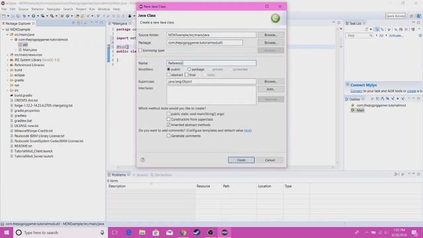Click the 'here' templates link
423x238 pixels.
click(247, 130)
